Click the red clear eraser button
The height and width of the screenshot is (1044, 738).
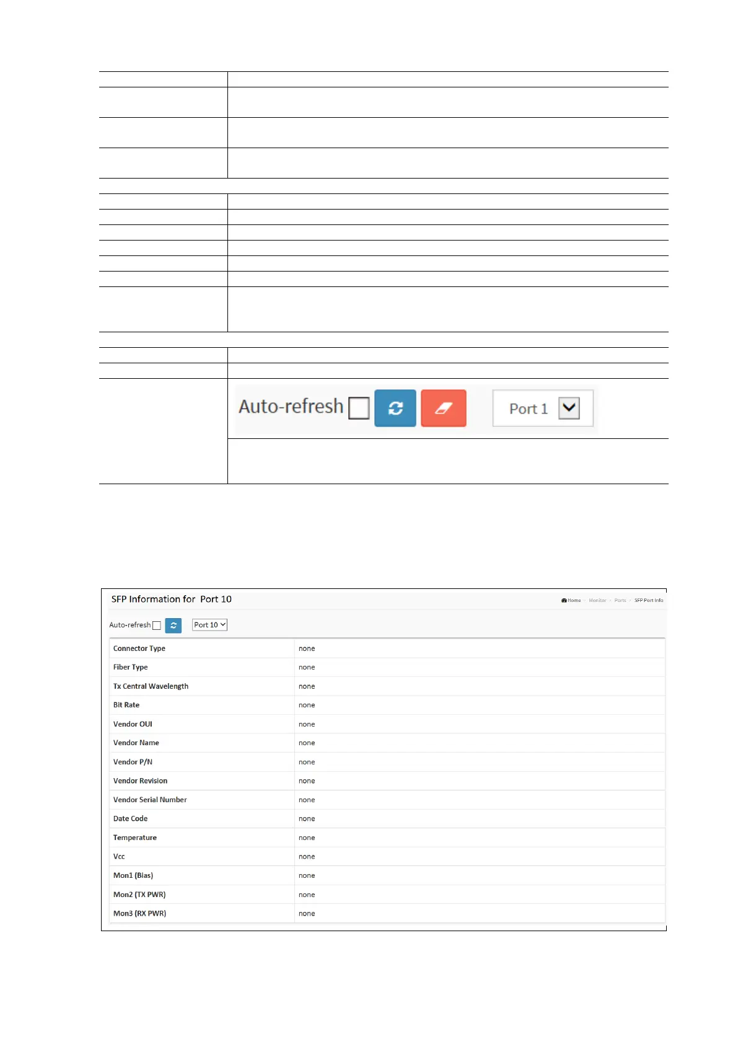pos(444,408)
